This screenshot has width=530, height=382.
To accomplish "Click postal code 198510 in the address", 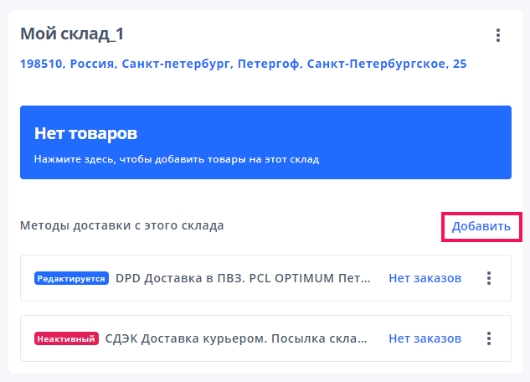I will tap(42, 64).
